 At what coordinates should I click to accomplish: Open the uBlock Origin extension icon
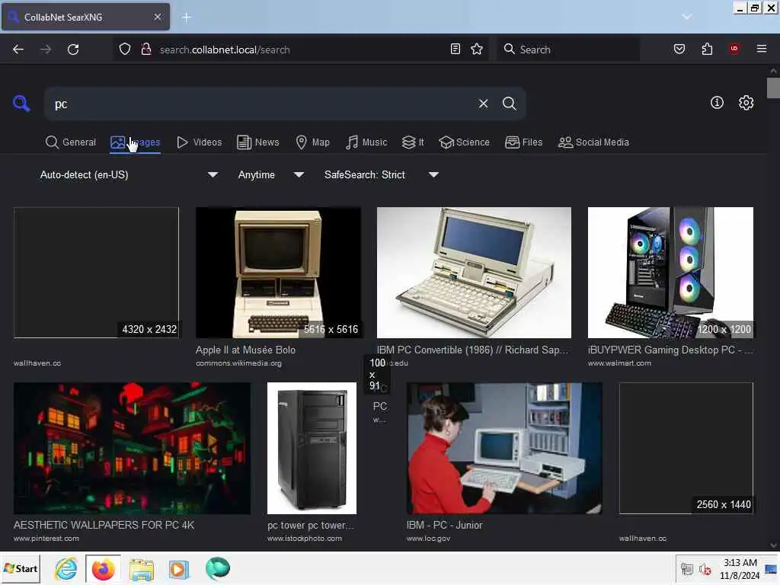734,49
